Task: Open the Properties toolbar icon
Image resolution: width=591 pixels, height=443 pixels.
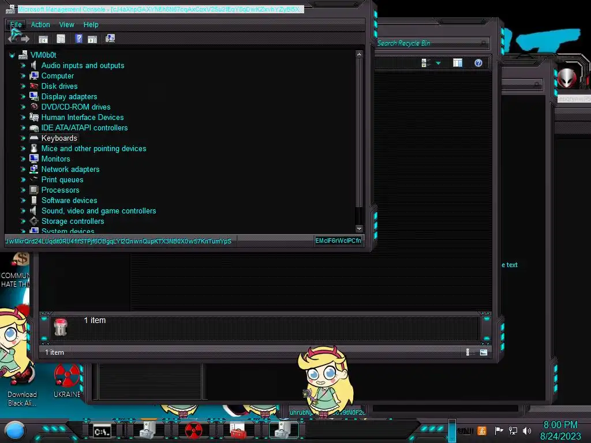Action: 61,39
